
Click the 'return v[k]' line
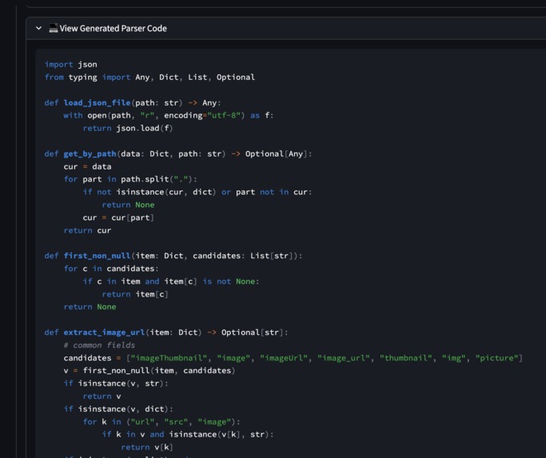click(x=147, y=448)
